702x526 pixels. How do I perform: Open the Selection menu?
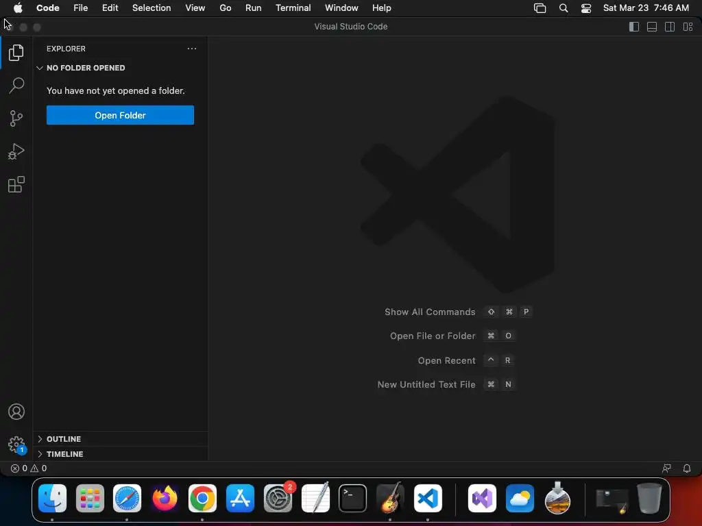coord(152,8)
